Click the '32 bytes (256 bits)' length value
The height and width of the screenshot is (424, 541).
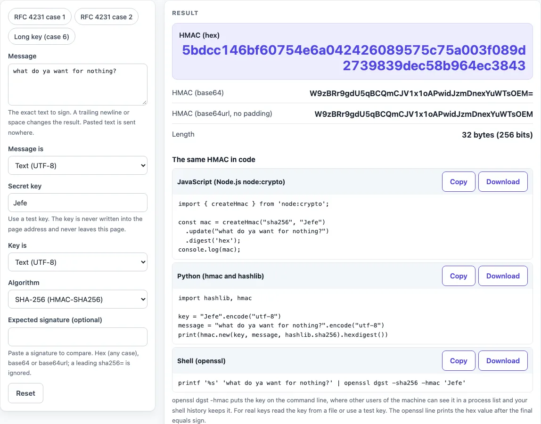(497, 135)
